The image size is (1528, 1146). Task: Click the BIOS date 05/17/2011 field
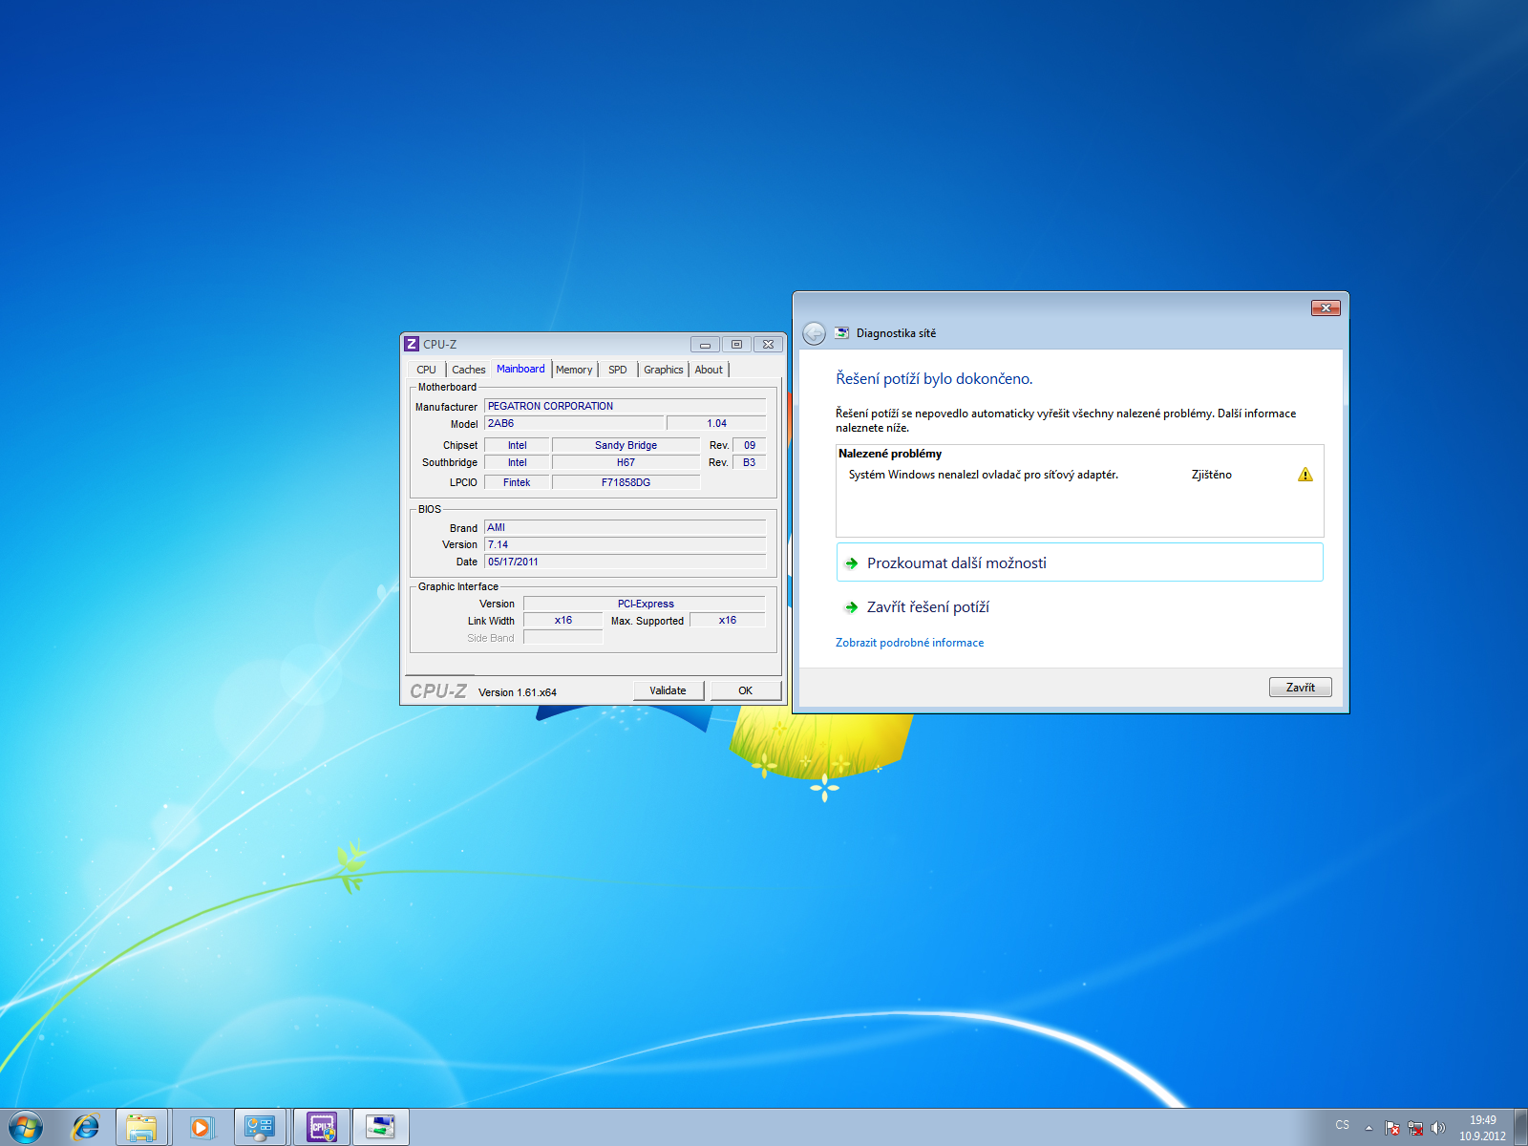tap(625, 562)
